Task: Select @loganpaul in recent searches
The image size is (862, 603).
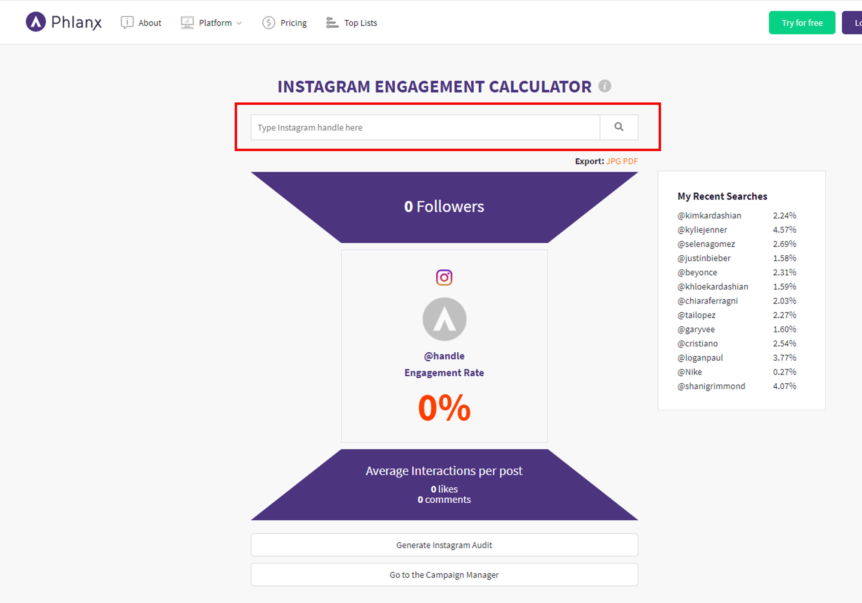Action: click(700, 358)
